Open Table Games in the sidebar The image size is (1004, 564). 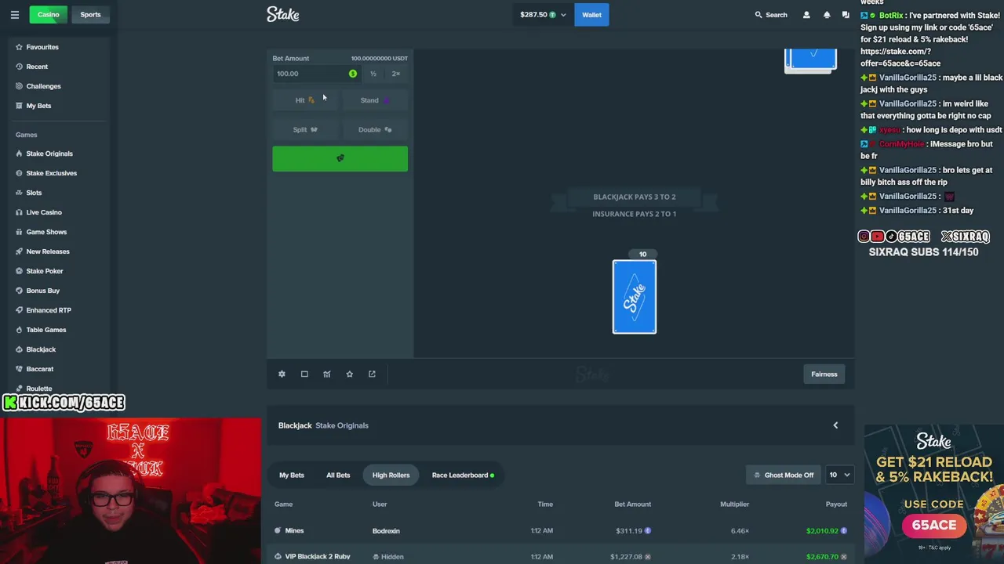[x=46, y=330]
